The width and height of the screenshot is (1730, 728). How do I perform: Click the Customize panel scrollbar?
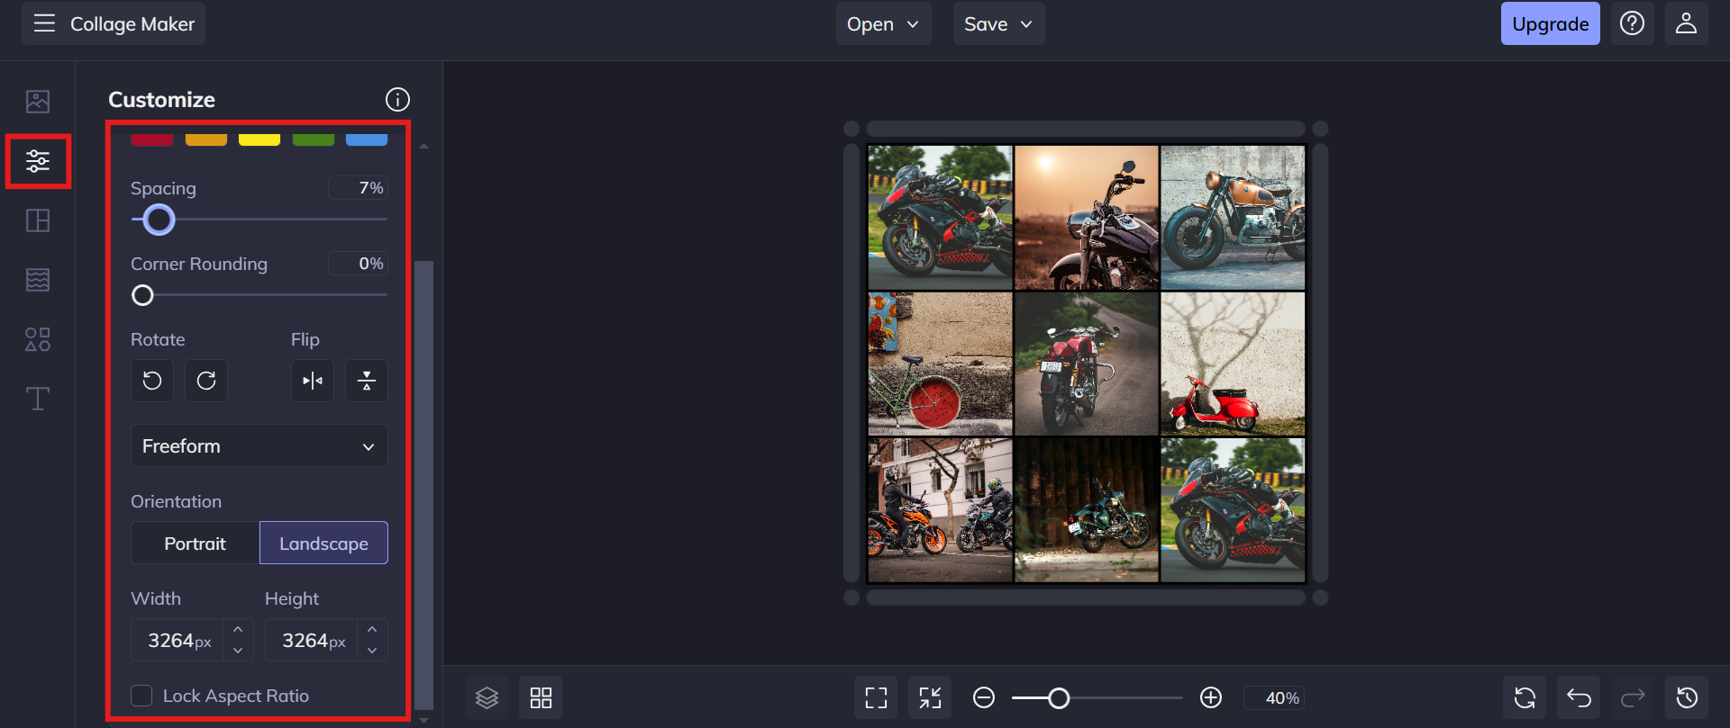coord(423,485)
